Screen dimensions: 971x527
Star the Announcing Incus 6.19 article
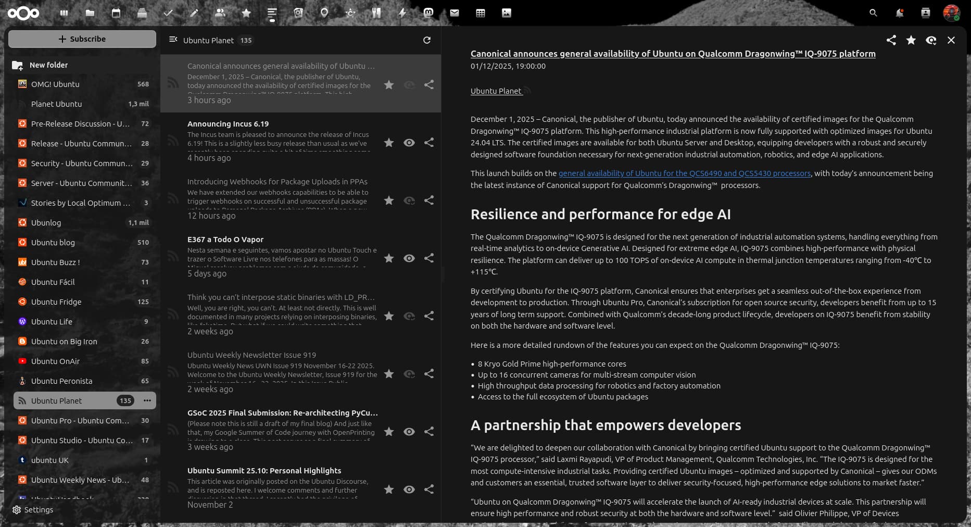click(x=388, y=142)
